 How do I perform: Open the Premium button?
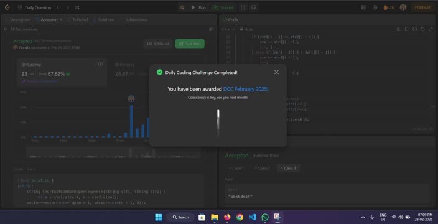(422, 7)
